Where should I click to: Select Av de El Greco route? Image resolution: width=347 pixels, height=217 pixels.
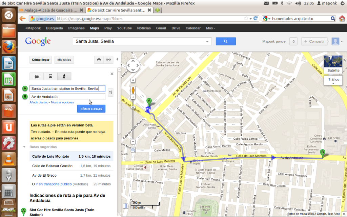point(71,175)
